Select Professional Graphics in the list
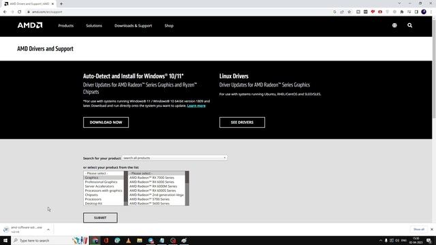This screenshot has height=245, width=436. point(104,182)
